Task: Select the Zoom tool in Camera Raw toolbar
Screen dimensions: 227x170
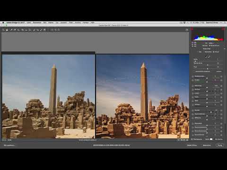Action: (x=4, y=30)
